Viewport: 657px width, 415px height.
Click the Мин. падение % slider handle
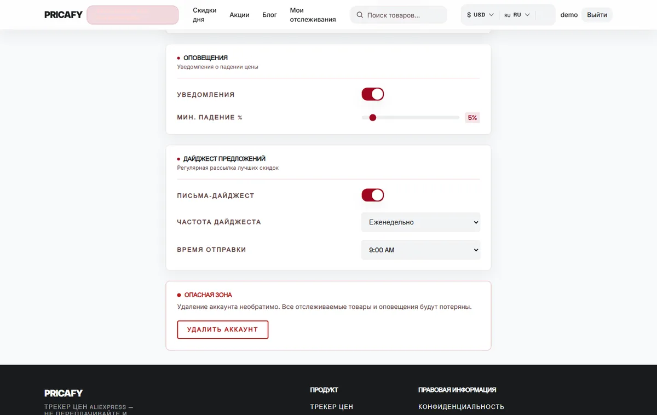coord(373,117)
